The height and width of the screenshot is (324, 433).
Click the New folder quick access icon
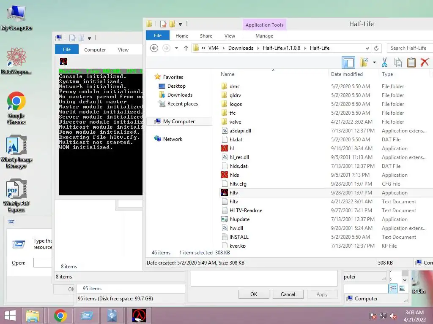coord(173,24)
